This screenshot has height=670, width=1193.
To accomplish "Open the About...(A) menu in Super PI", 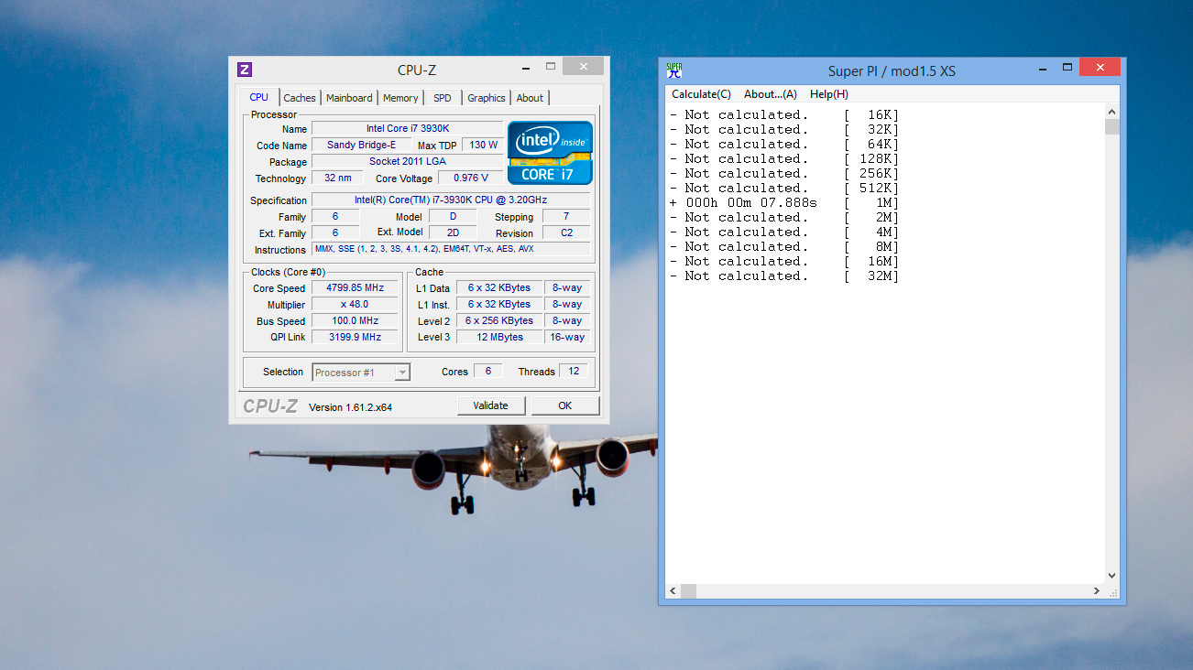I will 770,94.
